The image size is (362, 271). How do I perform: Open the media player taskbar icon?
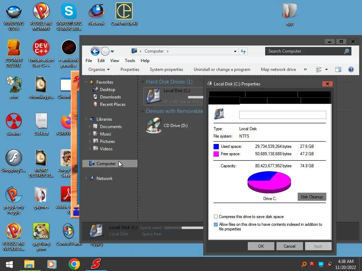click(x=52, y=264)
